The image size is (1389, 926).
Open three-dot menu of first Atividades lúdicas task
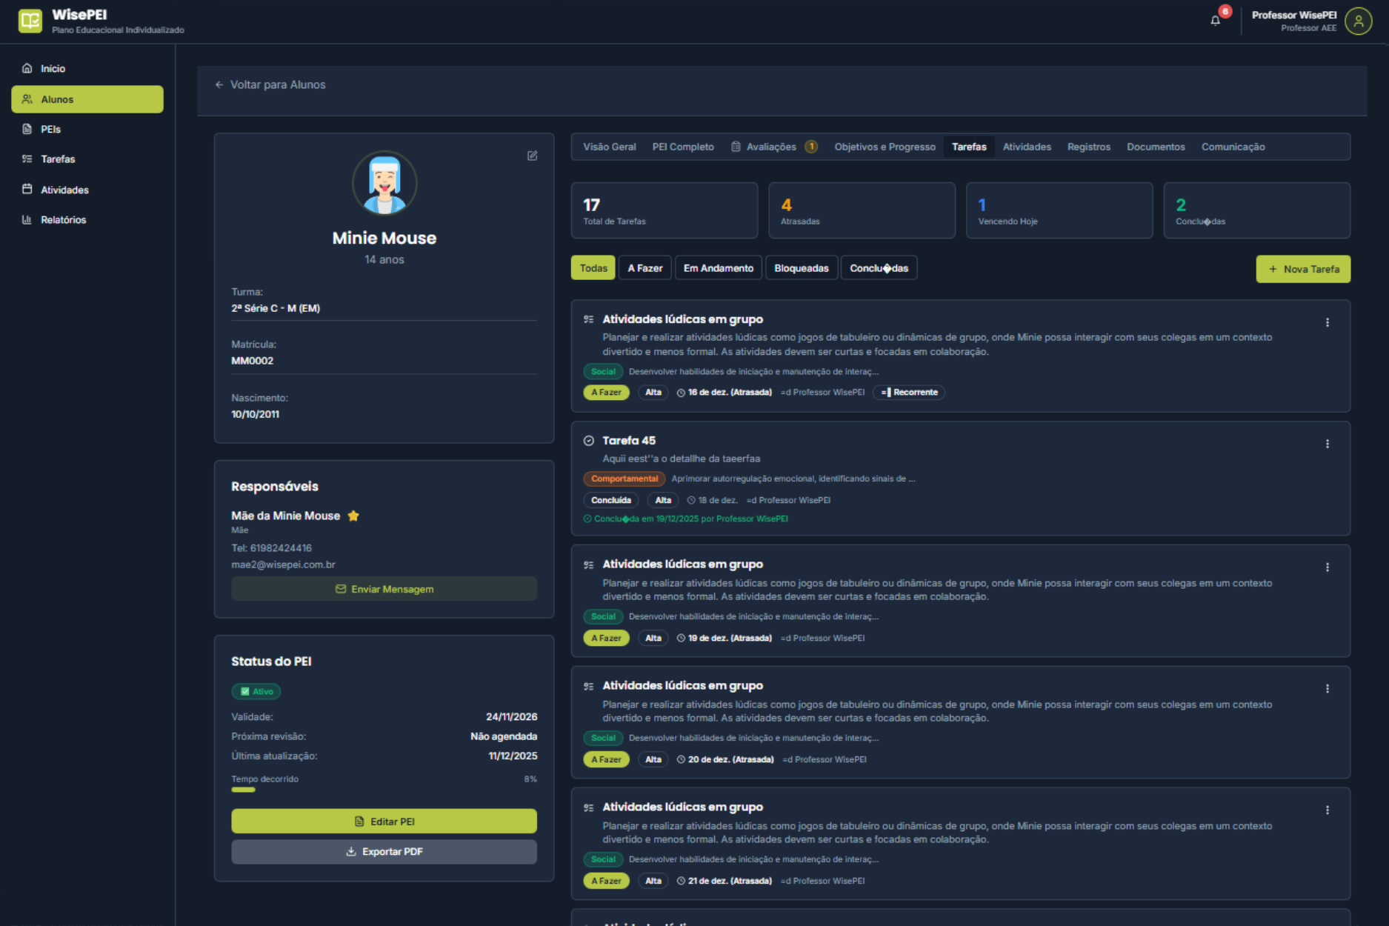1327,322
